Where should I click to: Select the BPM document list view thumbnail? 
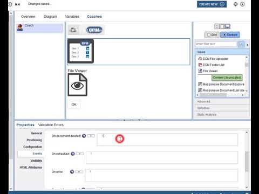(81, 51)
